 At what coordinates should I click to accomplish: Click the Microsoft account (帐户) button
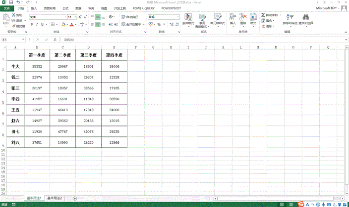click(x=329, y=8)
